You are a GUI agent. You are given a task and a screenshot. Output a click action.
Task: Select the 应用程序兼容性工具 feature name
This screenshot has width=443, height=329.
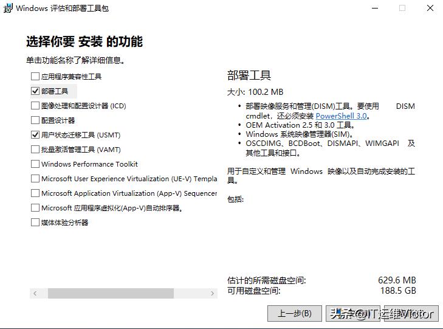point(71,76)
